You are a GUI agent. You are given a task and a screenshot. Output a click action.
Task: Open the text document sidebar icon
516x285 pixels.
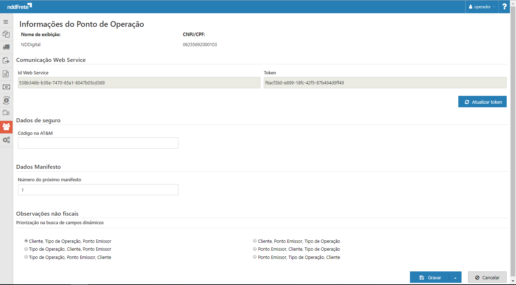point(6,74)
